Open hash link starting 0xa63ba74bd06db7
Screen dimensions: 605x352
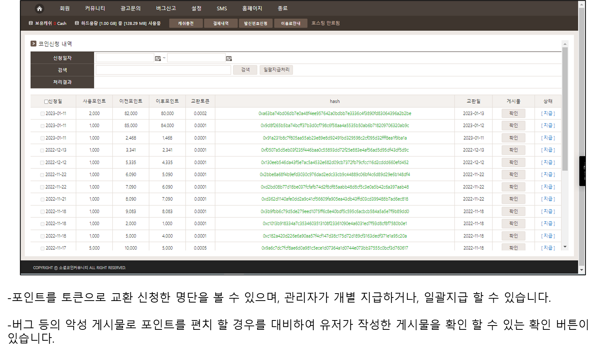coord(335,114)
